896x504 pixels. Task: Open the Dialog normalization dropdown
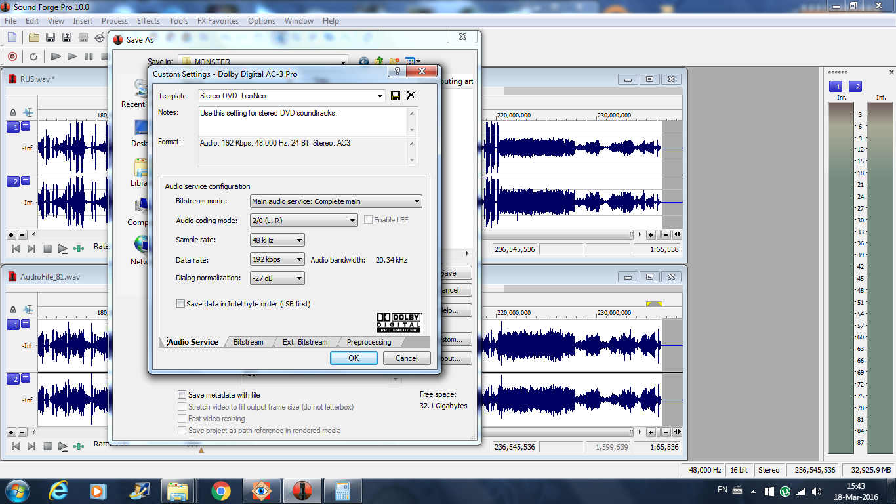299,278
